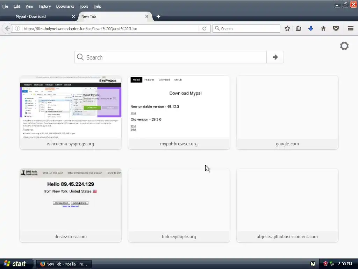
Task: Open the fedorapeople.org tile
Action: 179,205
